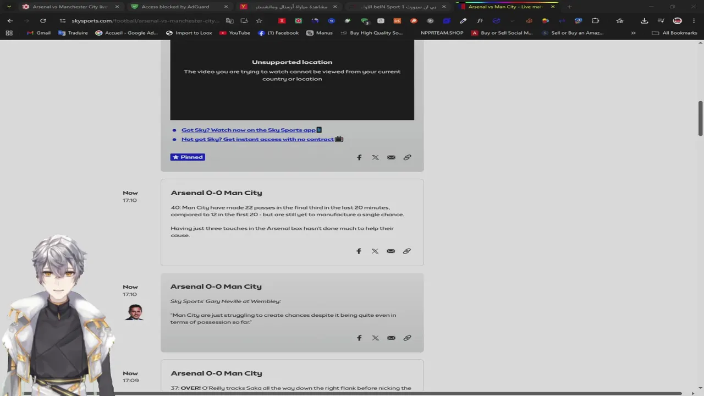Share pinned post on X

pos(375,157)
